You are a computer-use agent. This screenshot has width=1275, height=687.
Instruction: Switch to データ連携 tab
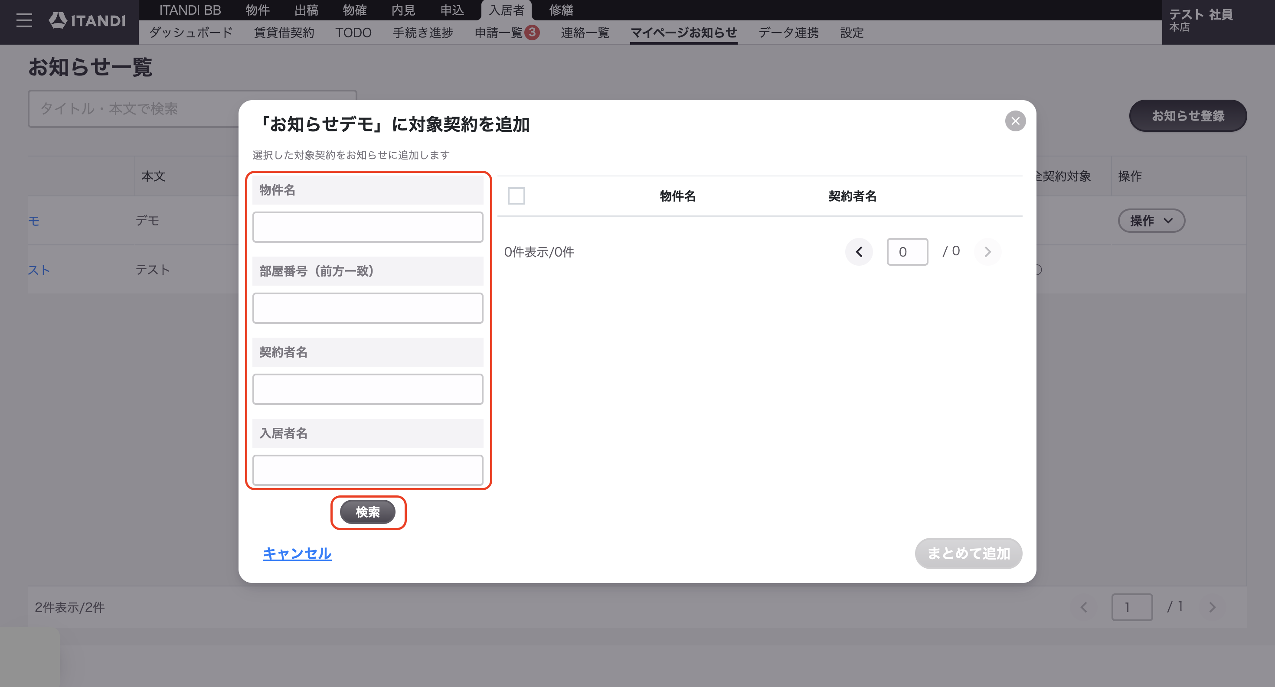coord(788,33)
